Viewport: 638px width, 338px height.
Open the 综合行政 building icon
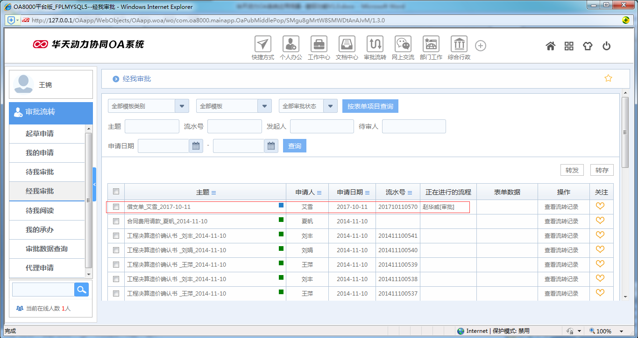(x=459, y=44)
